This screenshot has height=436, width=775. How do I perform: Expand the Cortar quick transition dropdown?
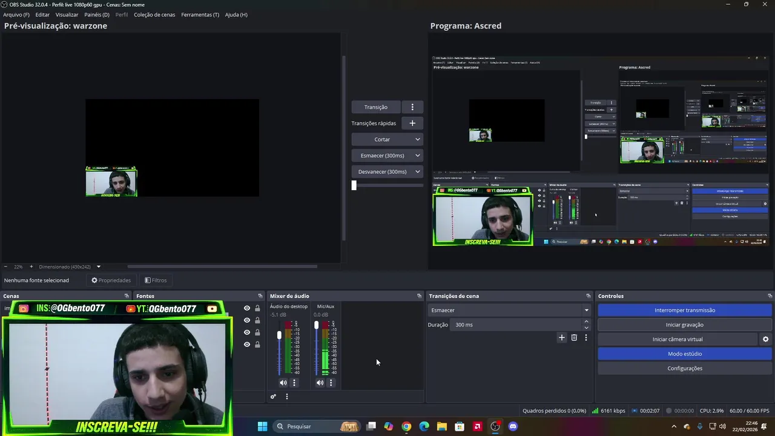pos(417,139)
